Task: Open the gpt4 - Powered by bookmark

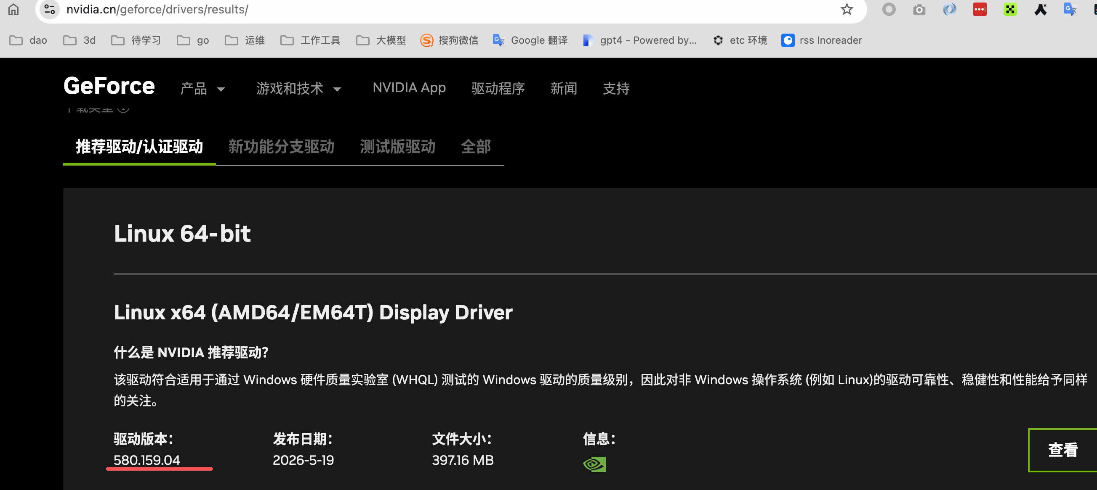Action: point(640,40)
